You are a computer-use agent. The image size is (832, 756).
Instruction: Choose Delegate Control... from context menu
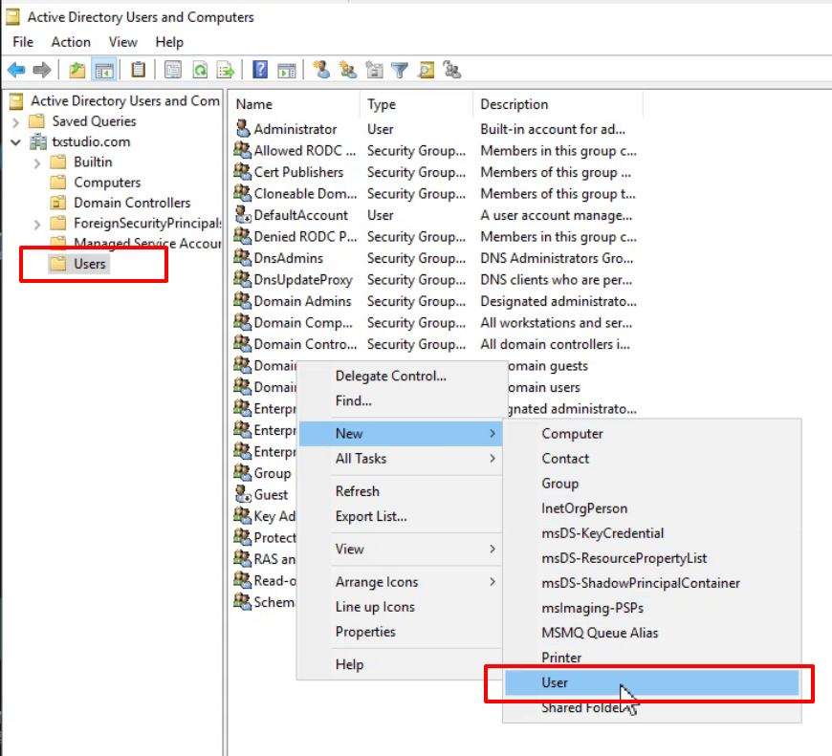[x=400, y=376]
